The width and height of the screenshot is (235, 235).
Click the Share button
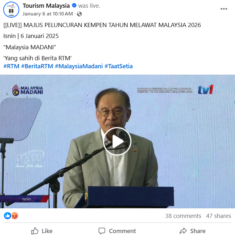point(193,231)
